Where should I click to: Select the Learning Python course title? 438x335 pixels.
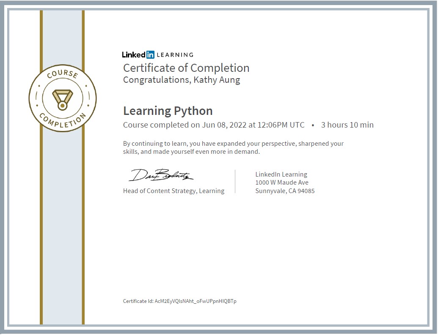168,111
